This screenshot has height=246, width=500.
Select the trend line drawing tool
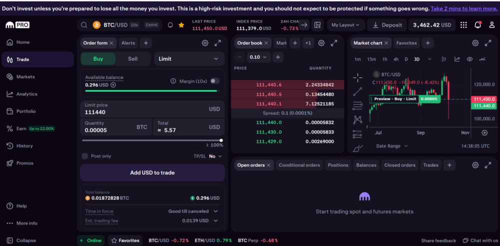pyautogui.click(x=357, y=91)
